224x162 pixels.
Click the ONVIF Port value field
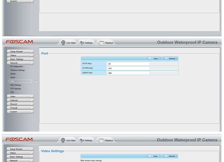pyautogui.click(x=128, y=73)
